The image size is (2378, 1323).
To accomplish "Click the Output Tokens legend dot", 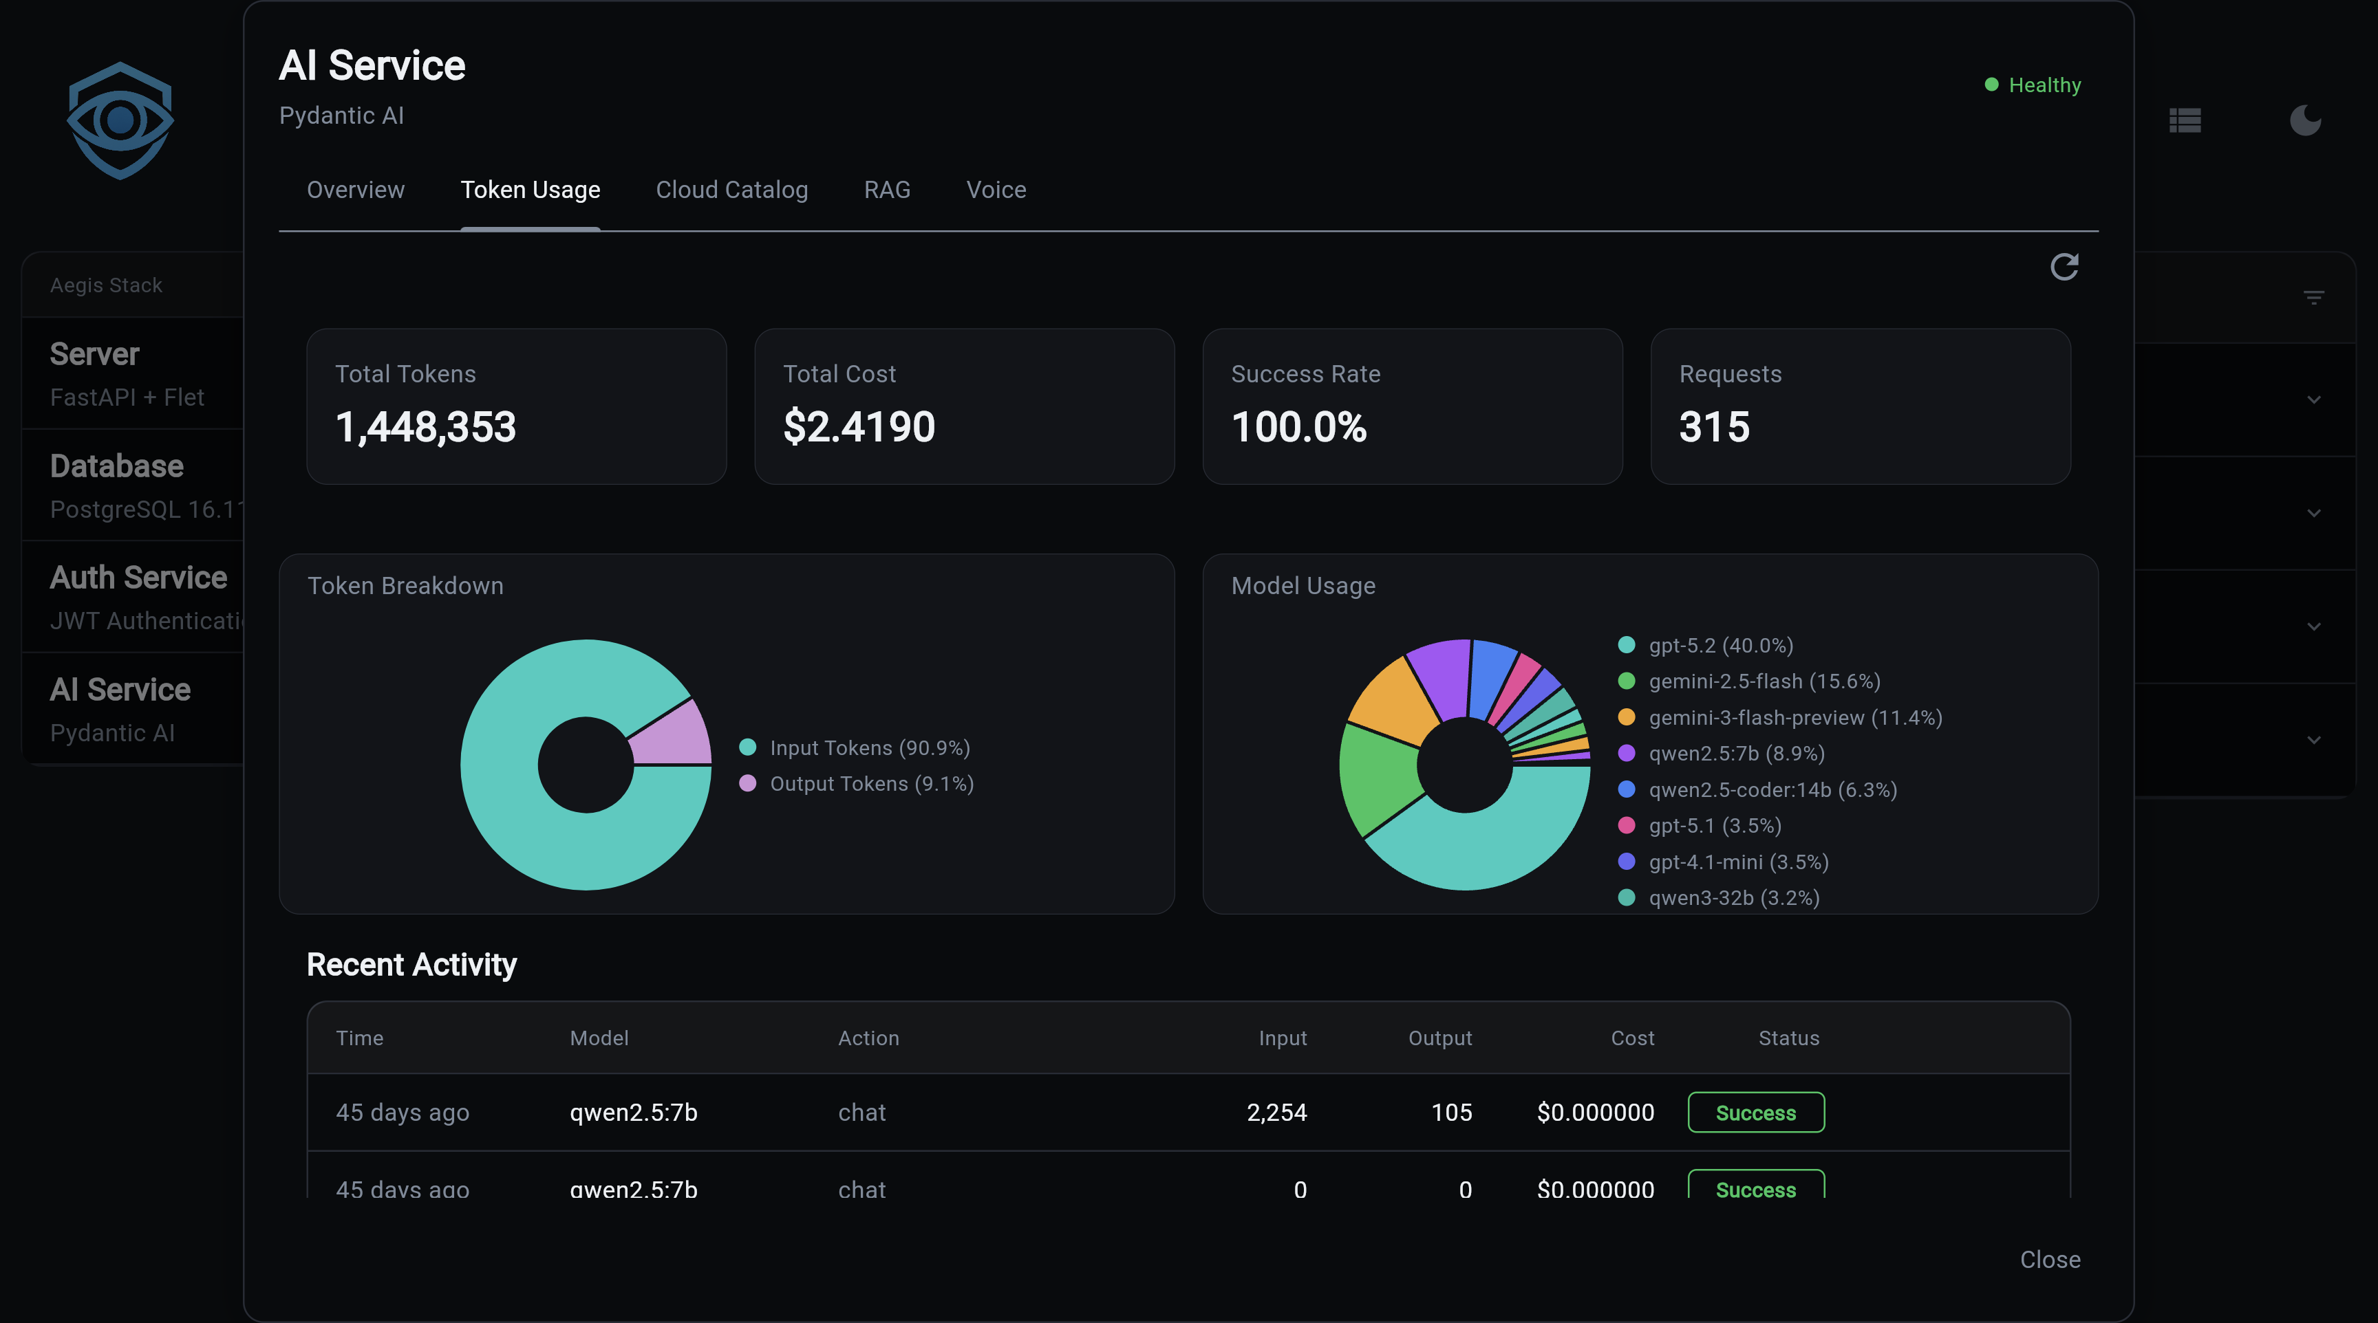I will 748,783.
